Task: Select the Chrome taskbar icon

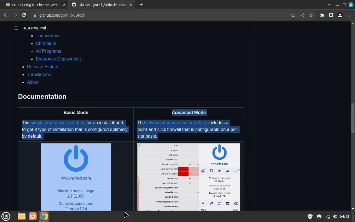Action: coord(44,216)
